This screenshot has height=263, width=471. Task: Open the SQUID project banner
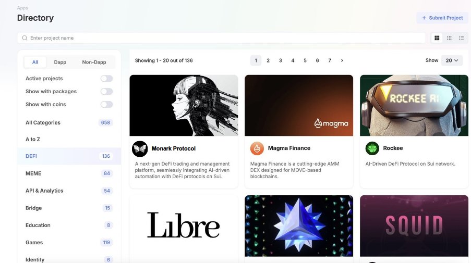click(x=414, y=226)
